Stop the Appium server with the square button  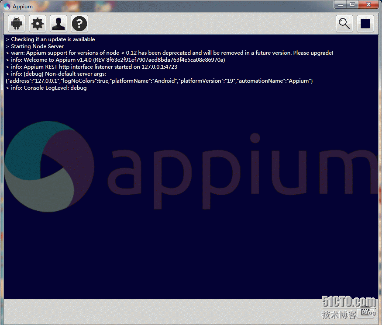(365, 24)
